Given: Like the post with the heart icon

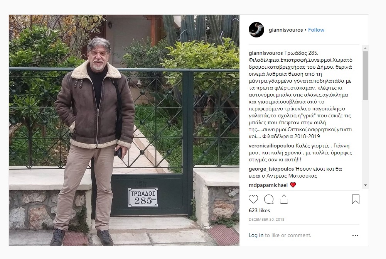Looking at the screenshot, I should tap(253, 199).
